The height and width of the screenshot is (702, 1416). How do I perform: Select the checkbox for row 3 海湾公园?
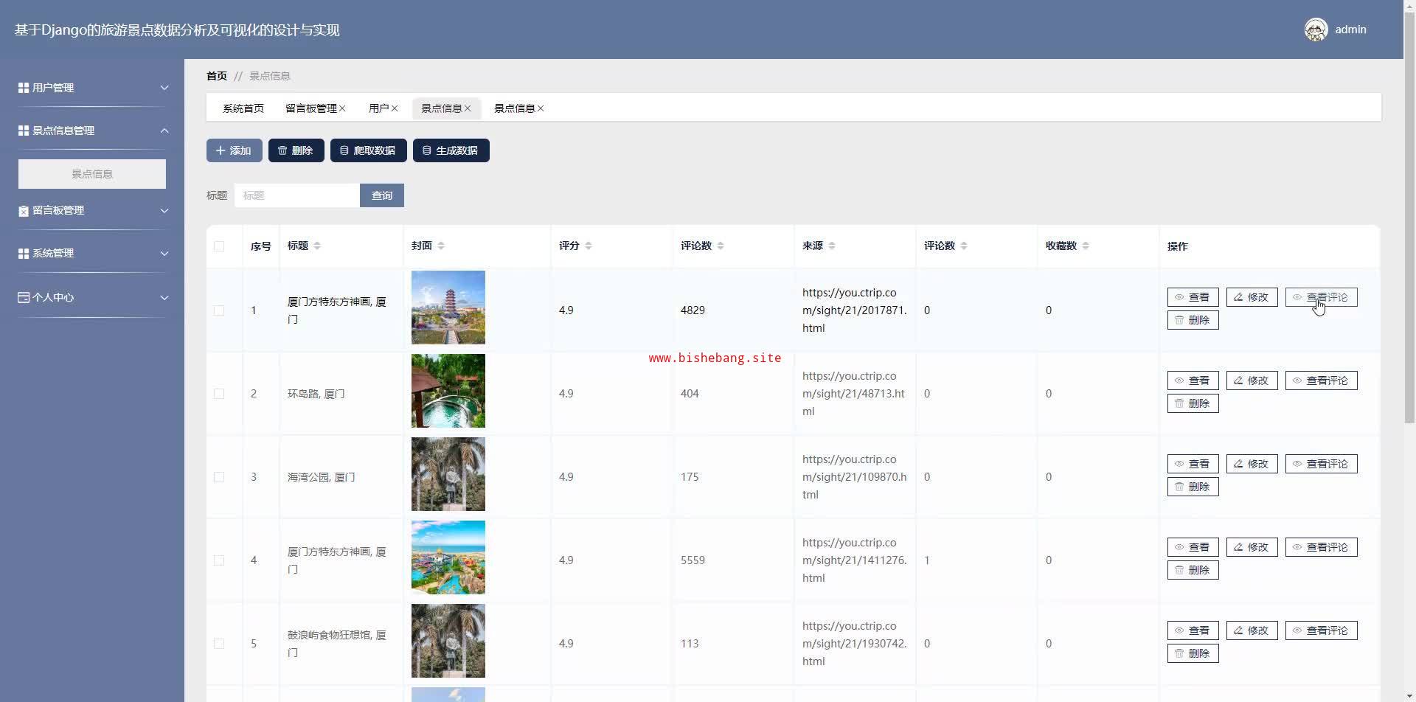219,477
